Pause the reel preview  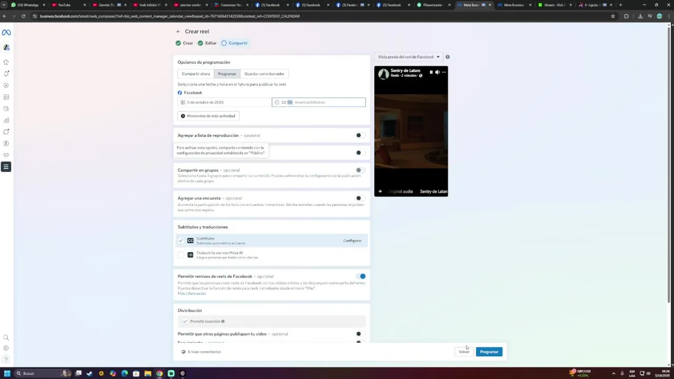[x=431, y=72]
